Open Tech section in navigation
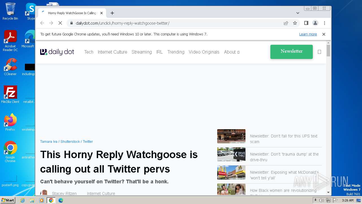This screenshot has width=362, height=204. coord(89,52)
